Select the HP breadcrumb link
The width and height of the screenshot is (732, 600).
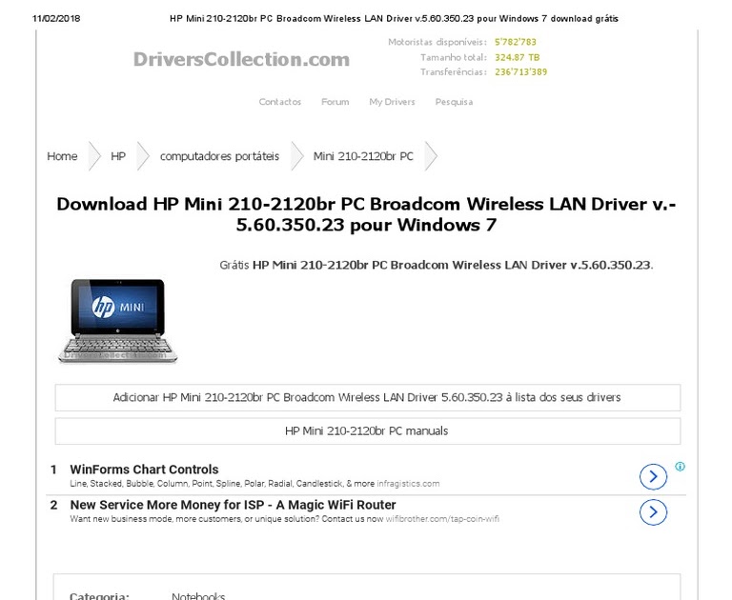[118, 156]
